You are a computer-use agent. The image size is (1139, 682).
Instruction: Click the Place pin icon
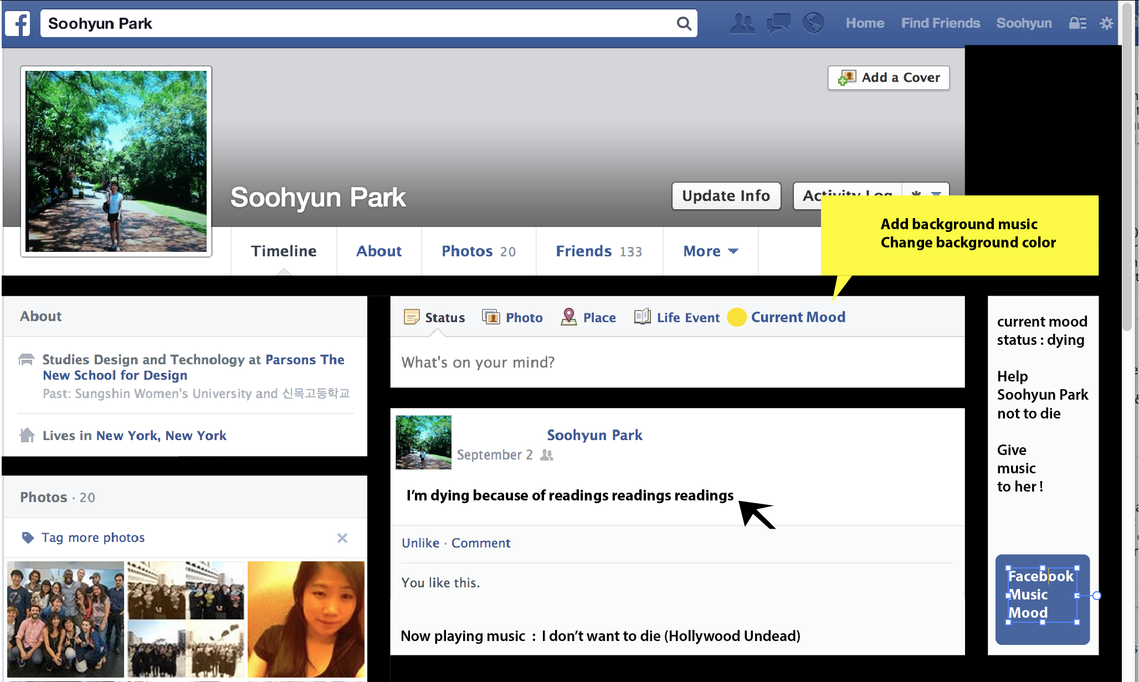[569, 317]
